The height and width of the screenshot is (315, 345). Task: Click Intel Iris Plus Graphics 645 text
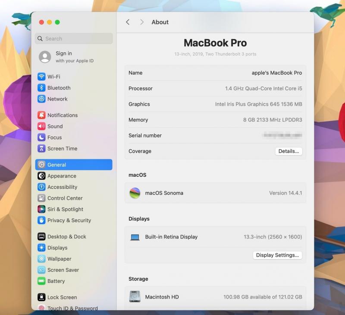click(258, 104)
